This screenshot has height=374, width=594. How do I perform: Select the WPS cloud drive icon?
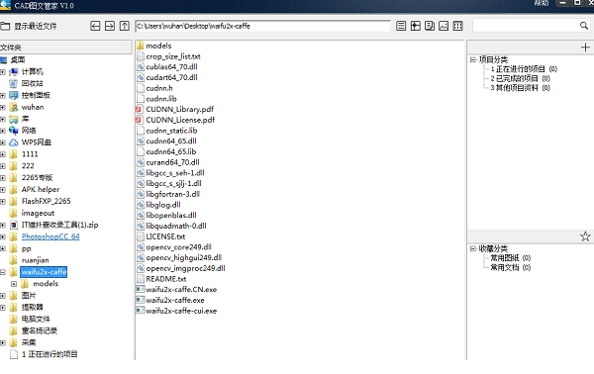coord(13,142)
